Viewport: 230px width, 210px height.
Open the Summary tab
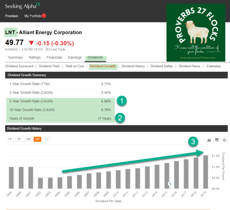[16, 58]
